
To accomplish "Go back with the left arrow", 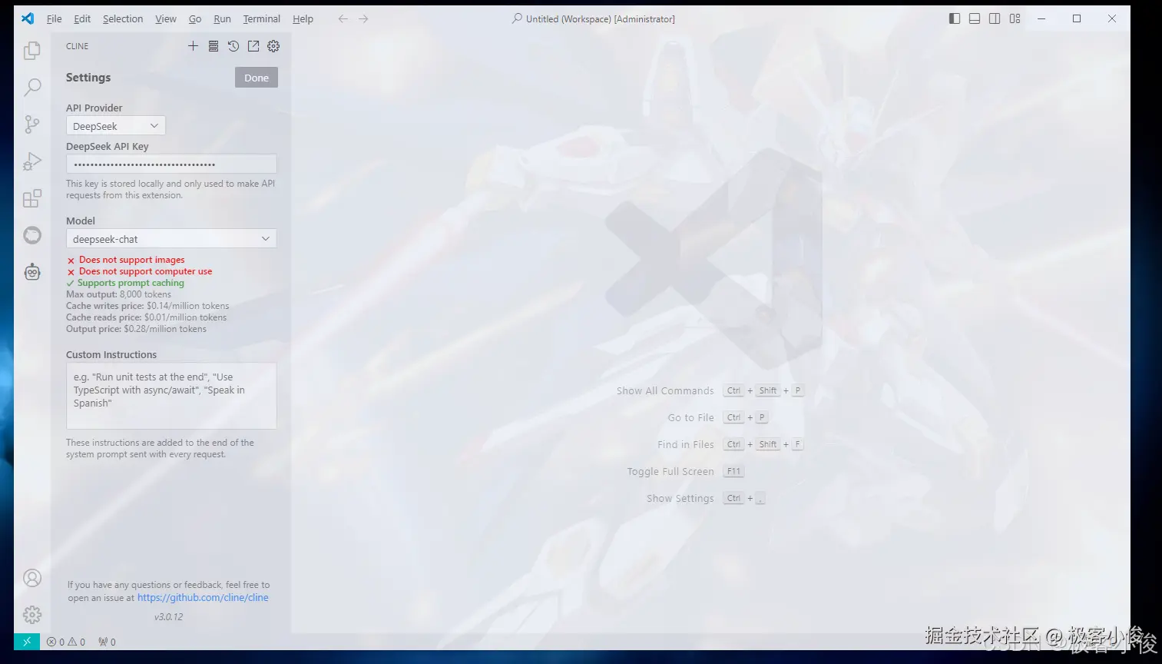I will click(343, 18).
